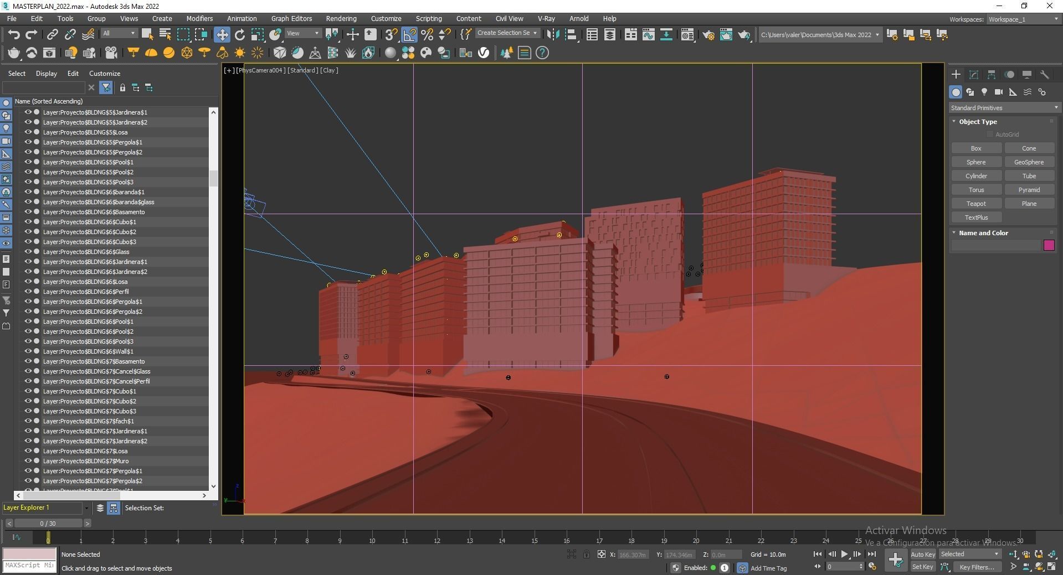Image resolution: width=1063 pixels, height=575 pixels.
Task: Toggle visibility of Proyecto$BLDNG$6$Glass layer
Action: pyautogui.click(x=28, y=251)
